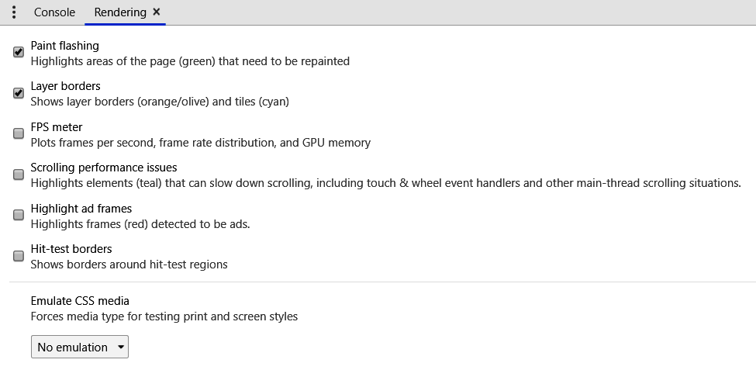The height and width of the screenshot is (370, 756).
Task: Switch to the Console tab
Action: point(54,12)
